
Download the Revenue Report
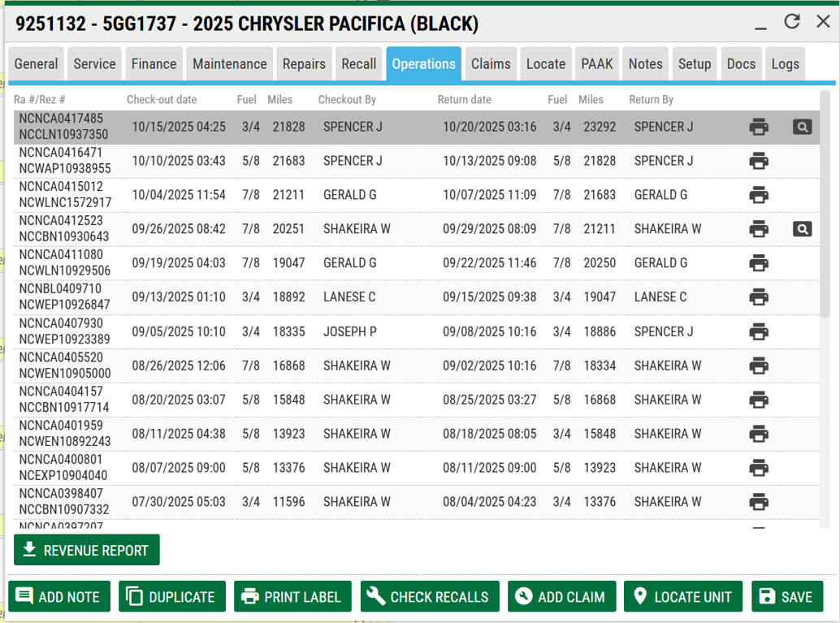87,550
